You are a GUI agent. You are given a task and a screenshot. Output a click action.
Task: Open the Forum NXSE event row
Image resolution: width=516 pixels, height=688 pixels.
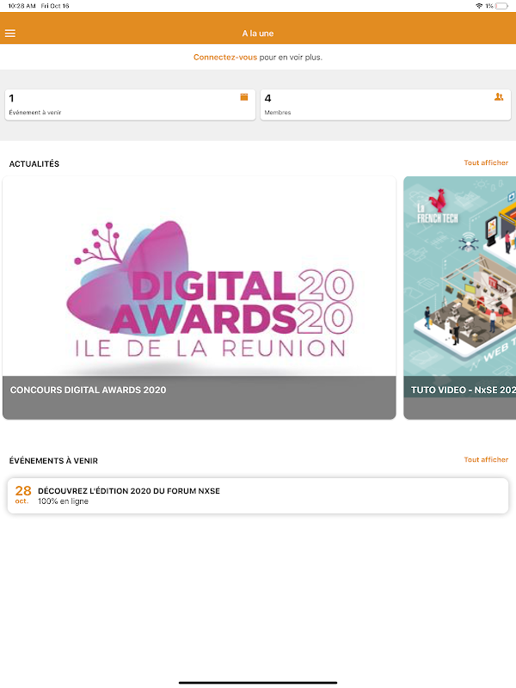[258, 496]
